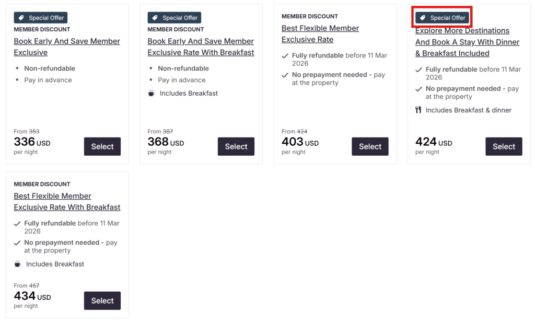Open the Book Early And Save Member Exclusive rate

coord(67,47)
